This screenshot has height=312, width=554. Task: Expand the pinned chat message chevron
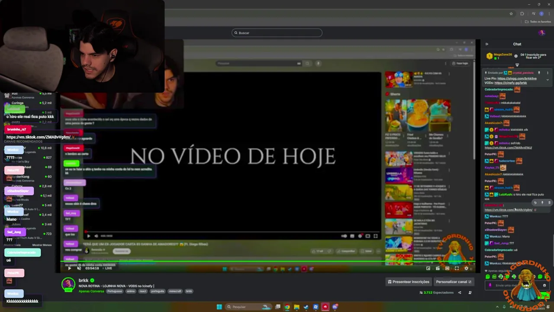pyautogui.click(x=548, y=80)
